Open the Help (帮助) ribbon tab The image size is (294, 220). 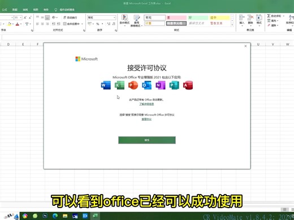pyautogui.click(x=46, y=10)
